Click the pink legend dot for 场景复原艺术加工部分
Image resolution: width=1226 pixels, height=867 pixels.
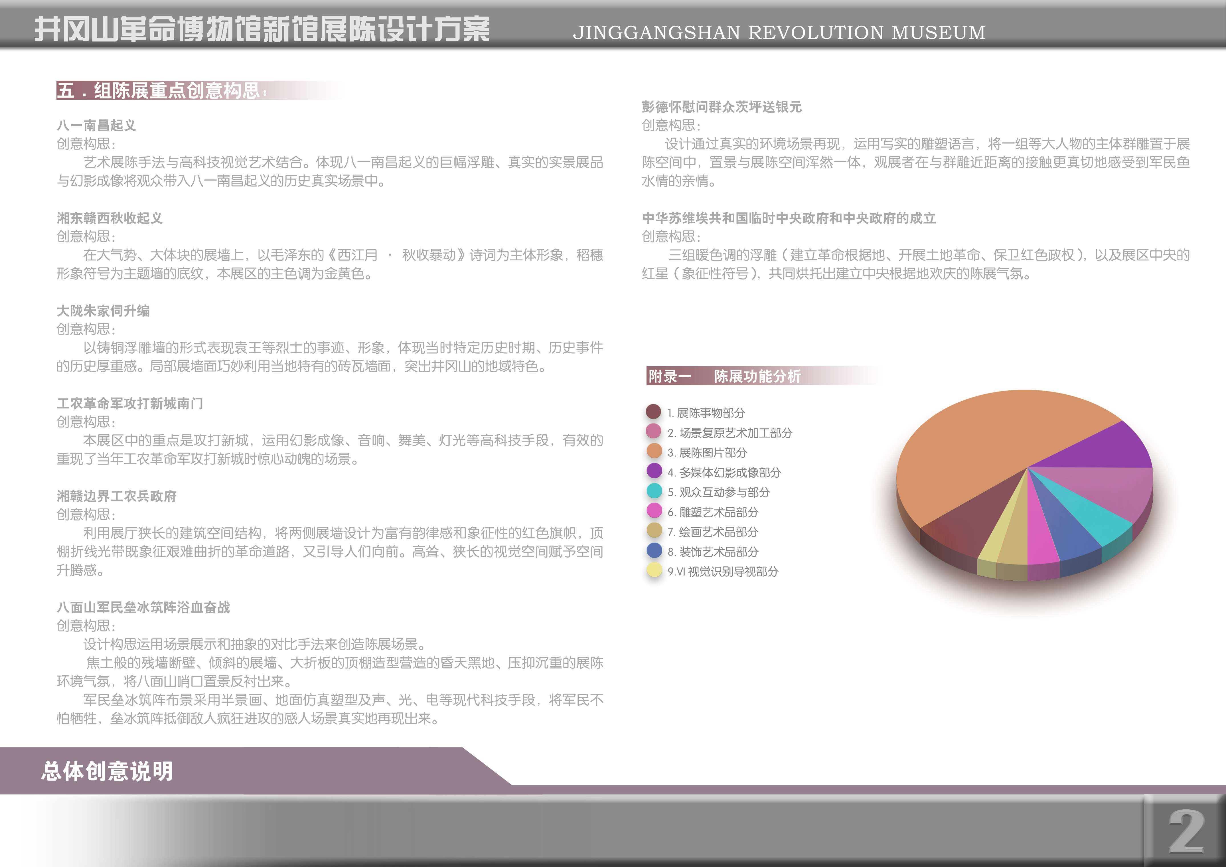pyautogui.click(x=654, y=432)
